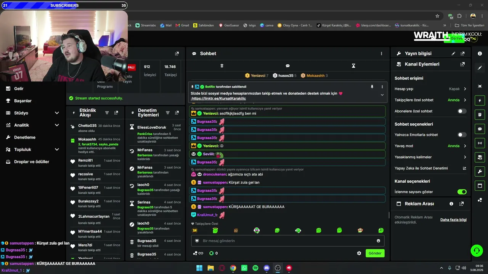
Task: Show the Reklam Arası info icon
Action: tap(451, 204)
